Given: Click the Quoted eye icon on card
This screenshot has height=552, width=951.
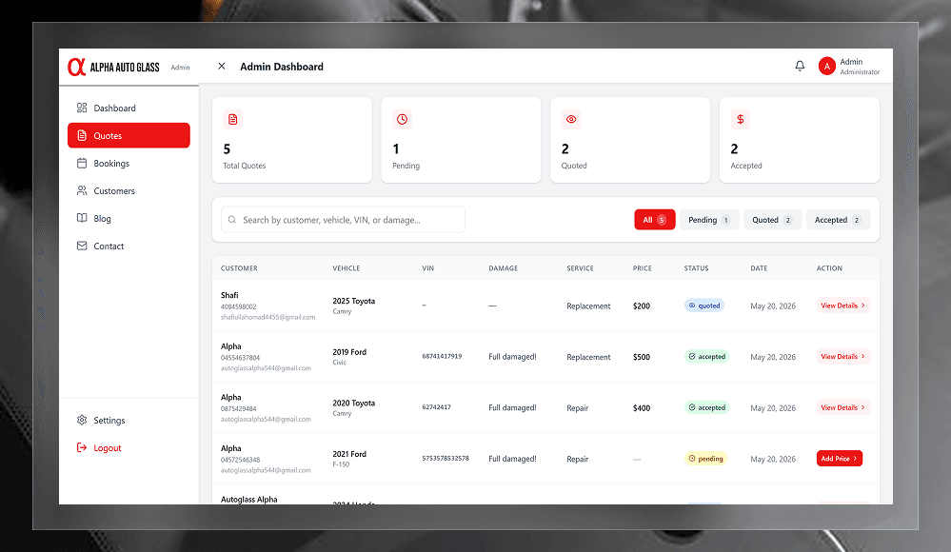Looking at the screenshot, I should click(571, 119).
